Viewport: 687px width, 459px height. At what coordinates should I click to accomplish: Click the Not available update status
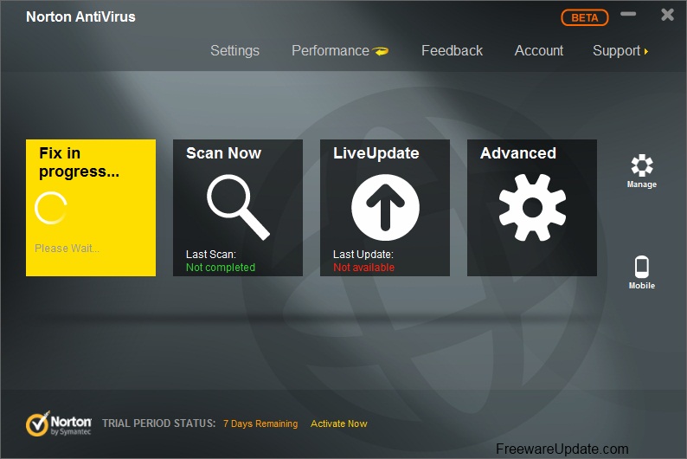(363, 268)
